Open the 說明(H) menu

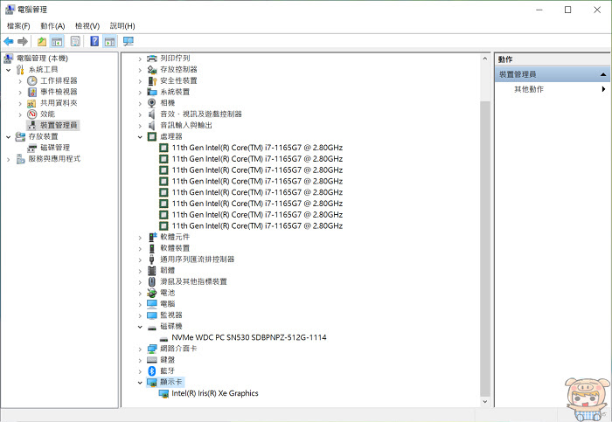[122, 25]
